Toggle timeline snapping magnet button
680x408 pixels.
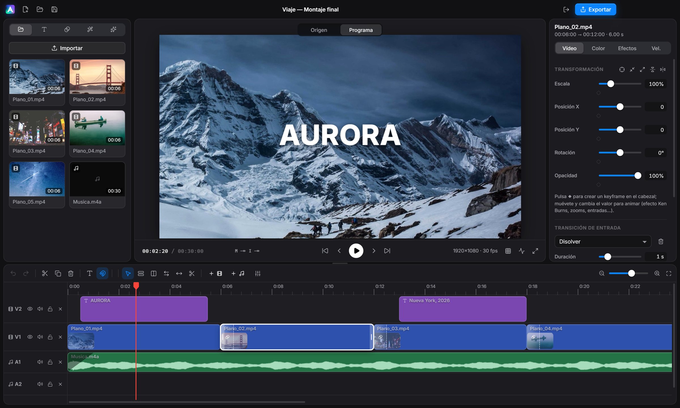[x=103, y=273]
